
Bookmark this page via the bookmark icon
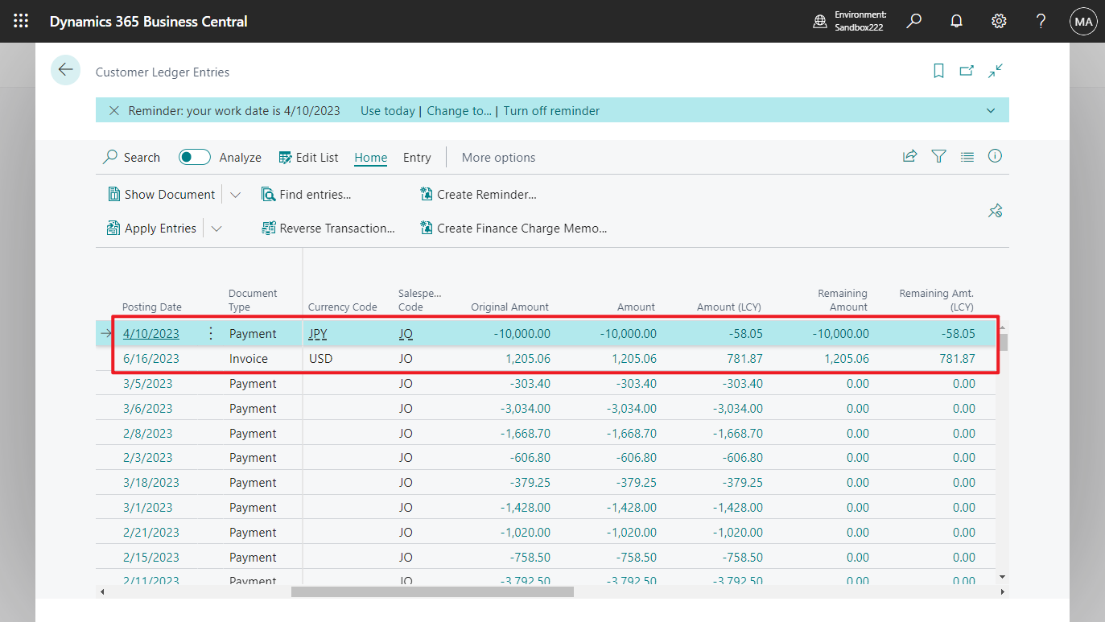[x=938, y=71]
